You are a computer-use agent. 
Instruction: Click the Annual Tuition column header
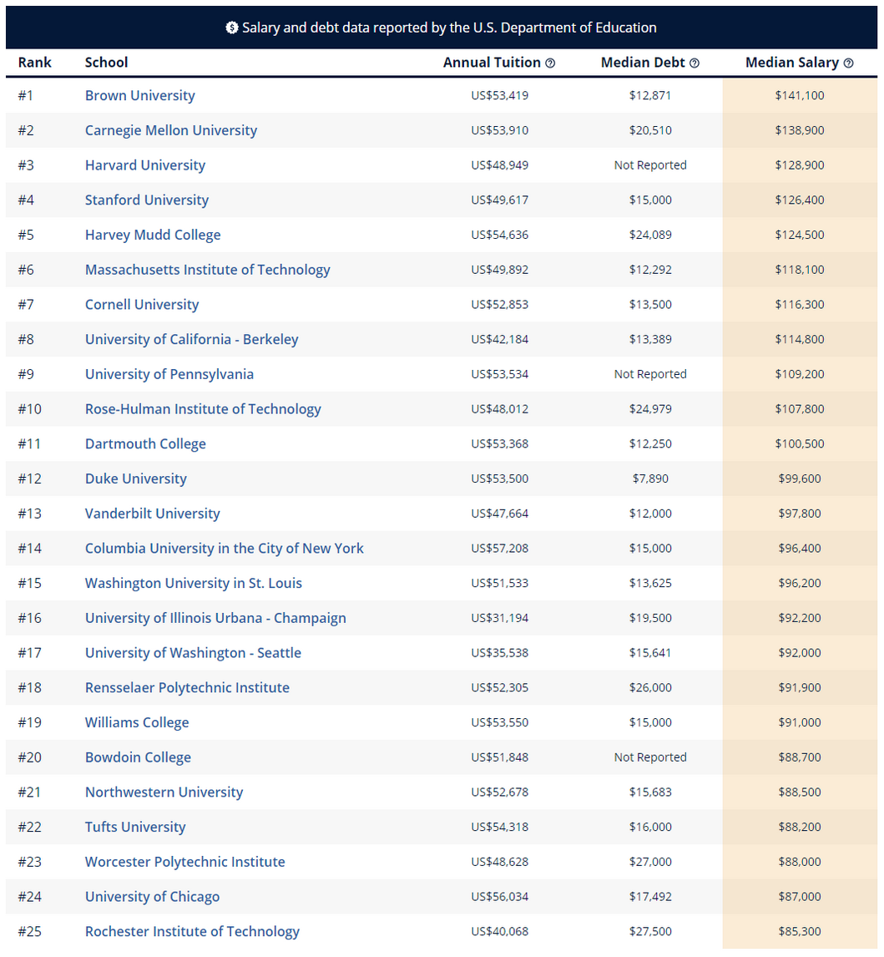coord(492,63)
